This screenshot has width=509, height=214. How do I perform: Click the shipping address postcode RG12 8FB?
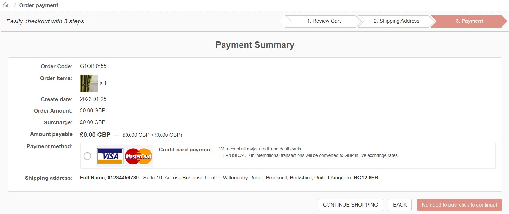click(x=366, y=178)
